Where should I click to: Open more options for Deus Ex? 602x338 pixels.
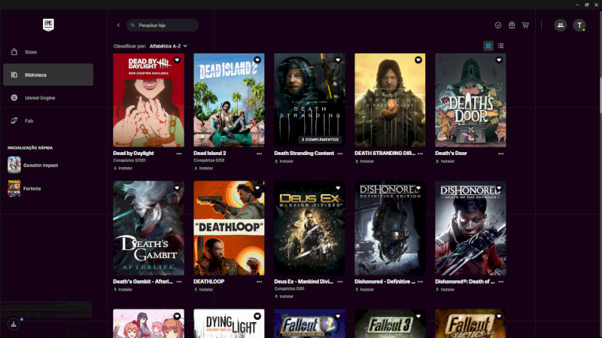pyautogui.click(x=340, y=282)
